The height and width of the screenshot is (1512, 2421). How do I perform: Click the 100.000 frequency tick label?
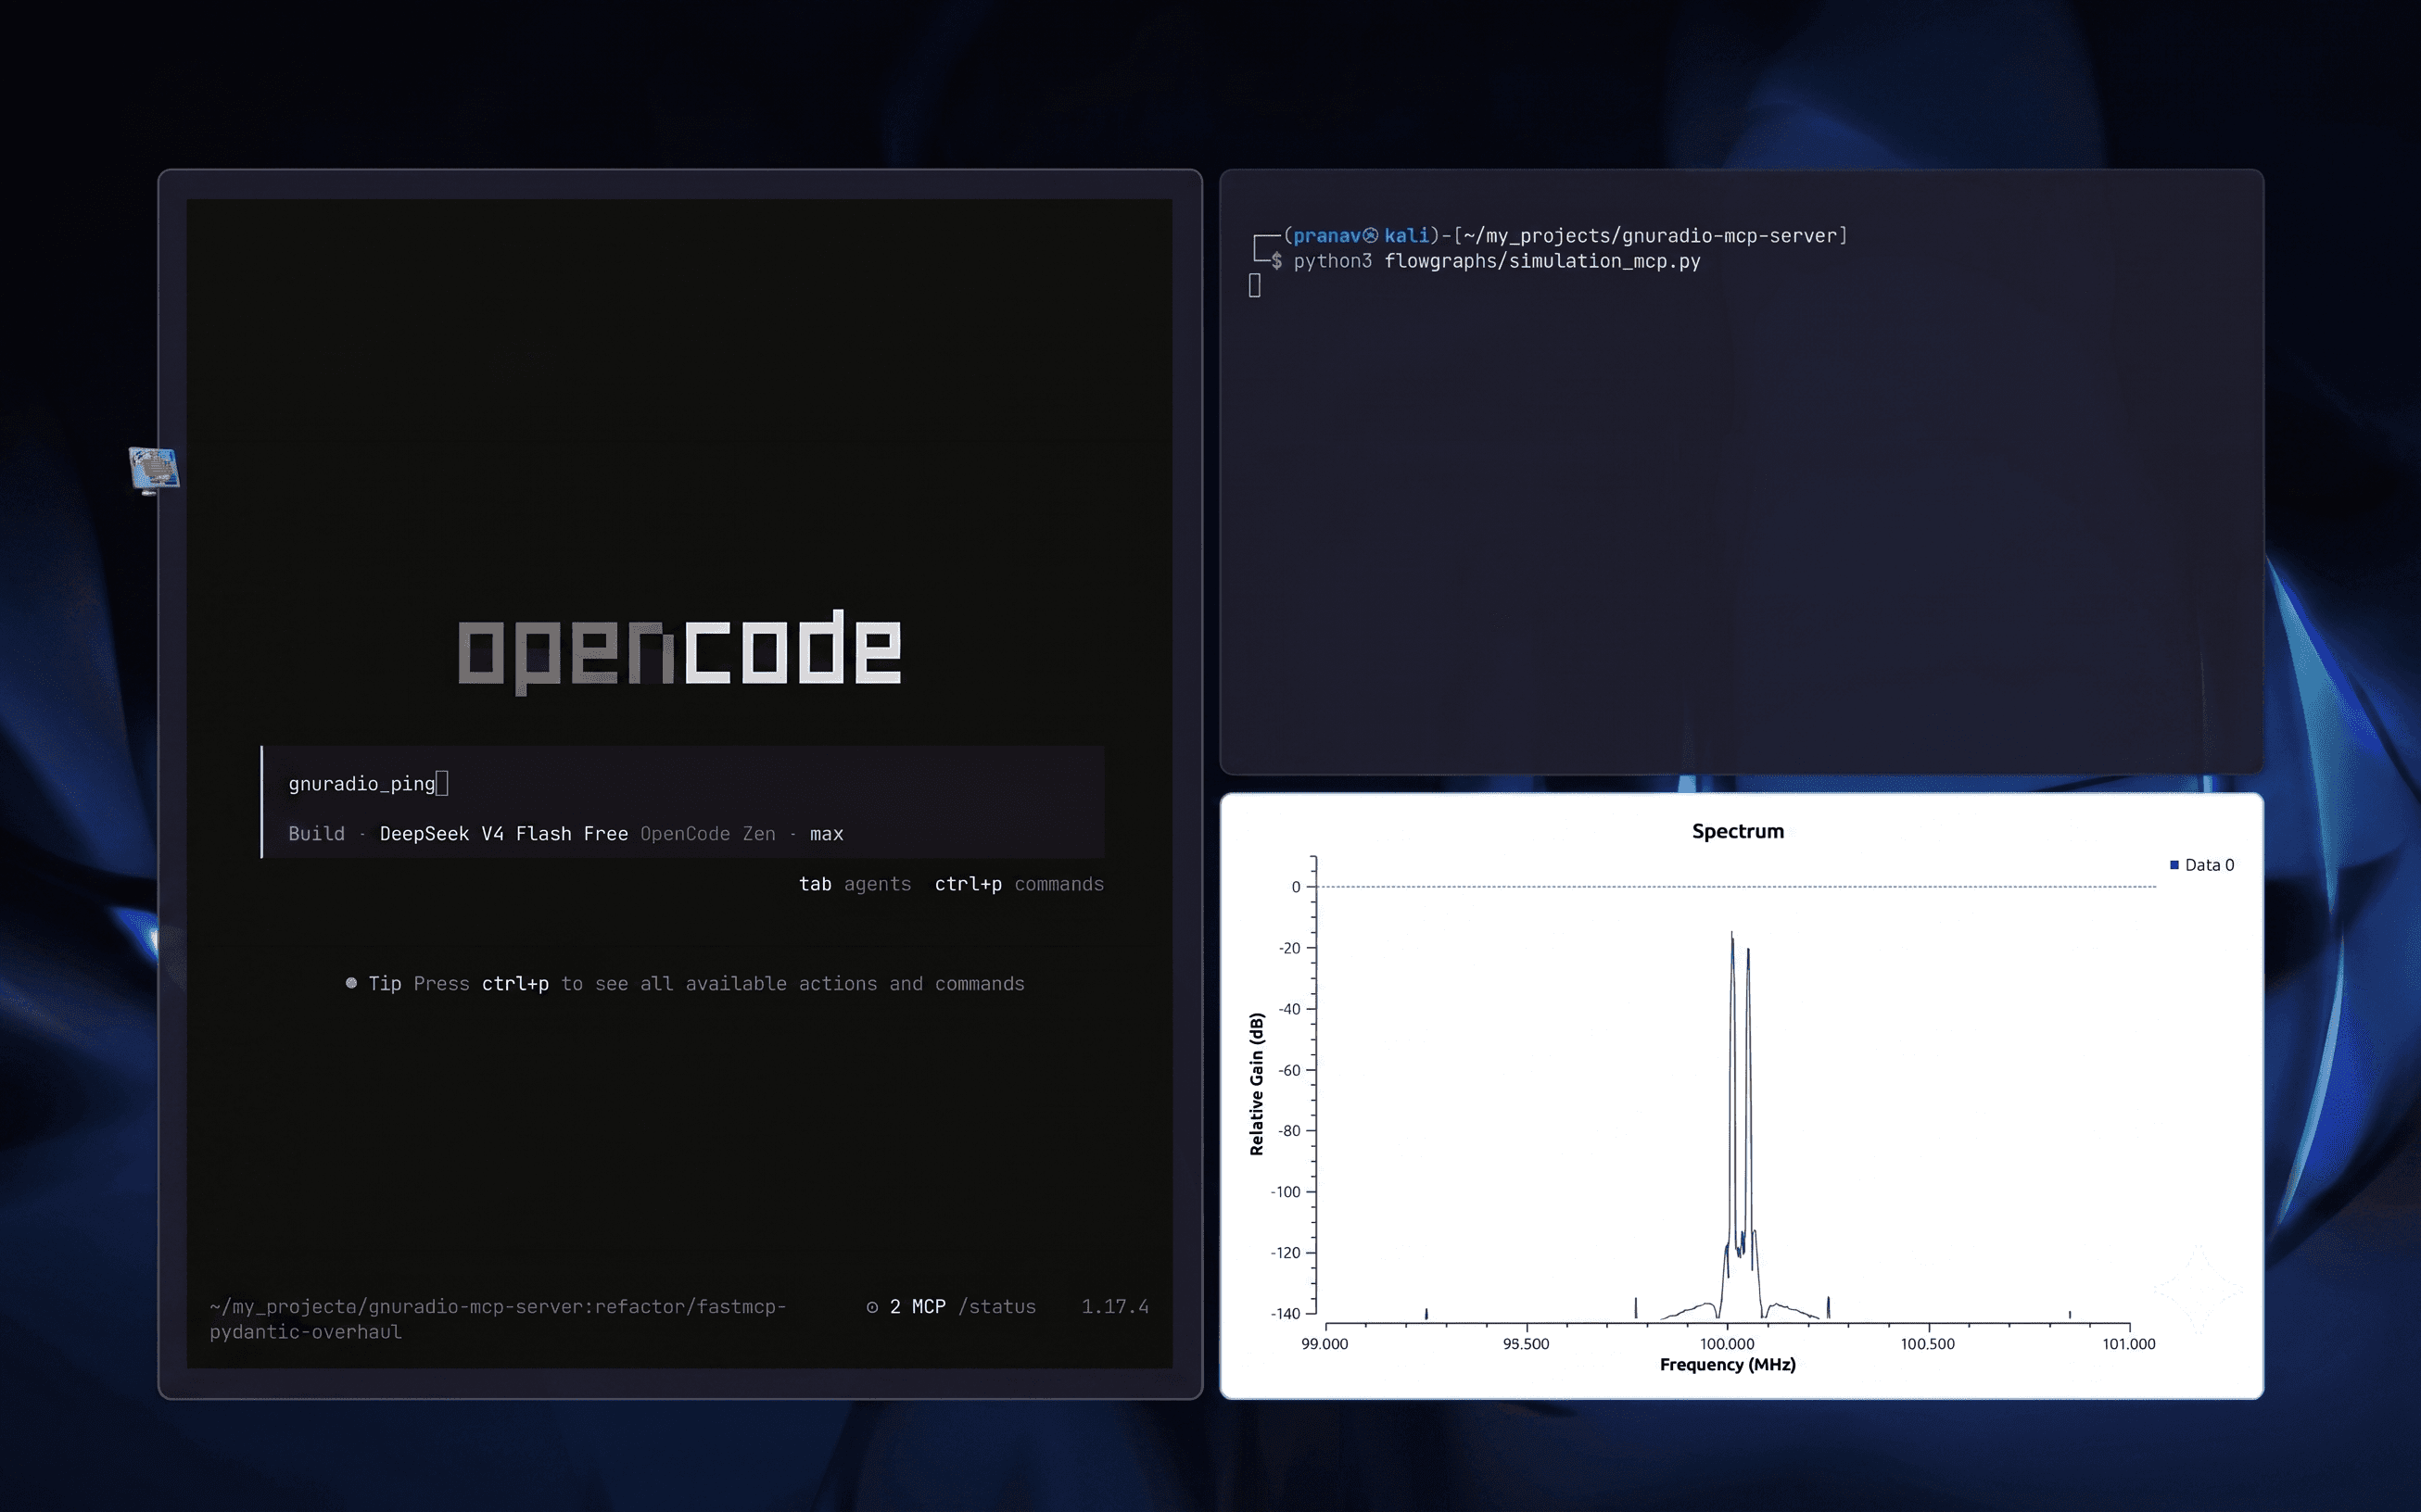[1728, 1344]
